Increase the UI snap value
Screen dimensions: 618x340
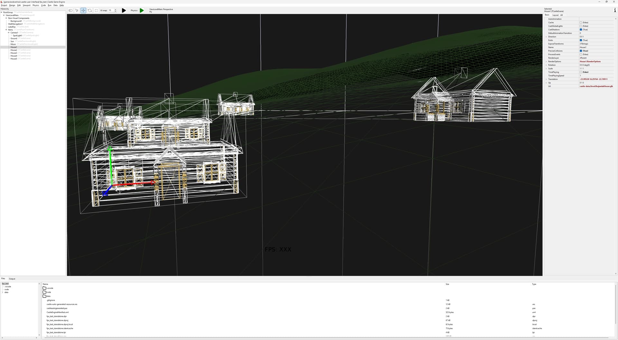(x=116, y=9)
